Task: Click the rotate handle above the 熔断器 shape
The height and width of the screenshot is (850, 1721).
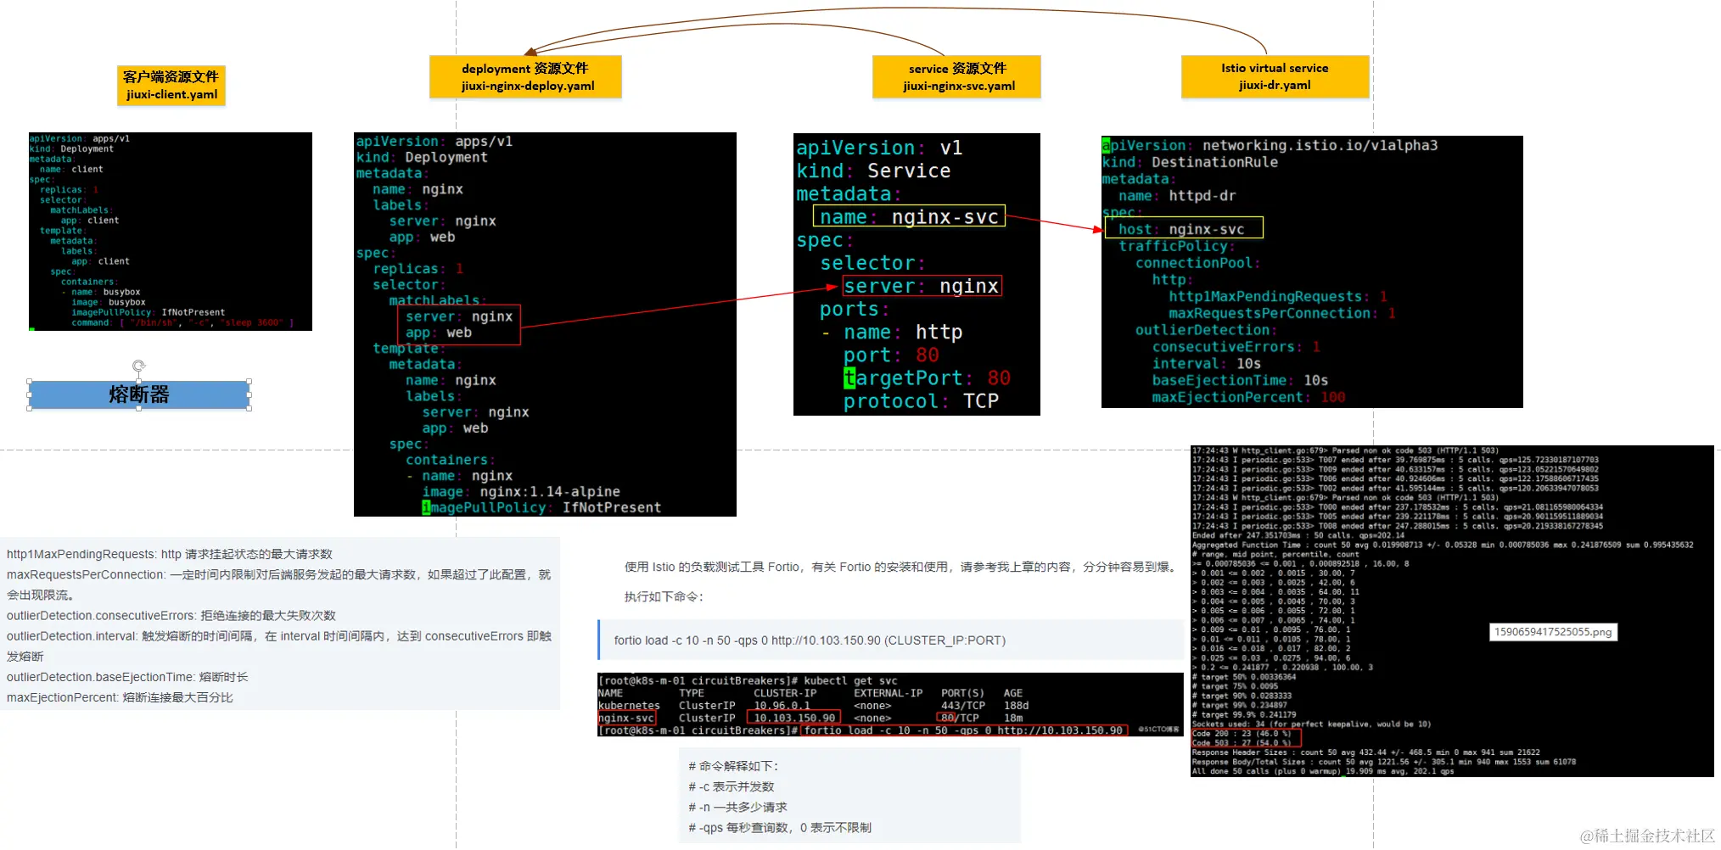Action: click(139, 366)
